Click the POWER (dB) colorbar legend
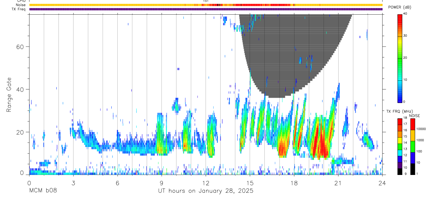This screenshot has height=198, width=430. 400,58
